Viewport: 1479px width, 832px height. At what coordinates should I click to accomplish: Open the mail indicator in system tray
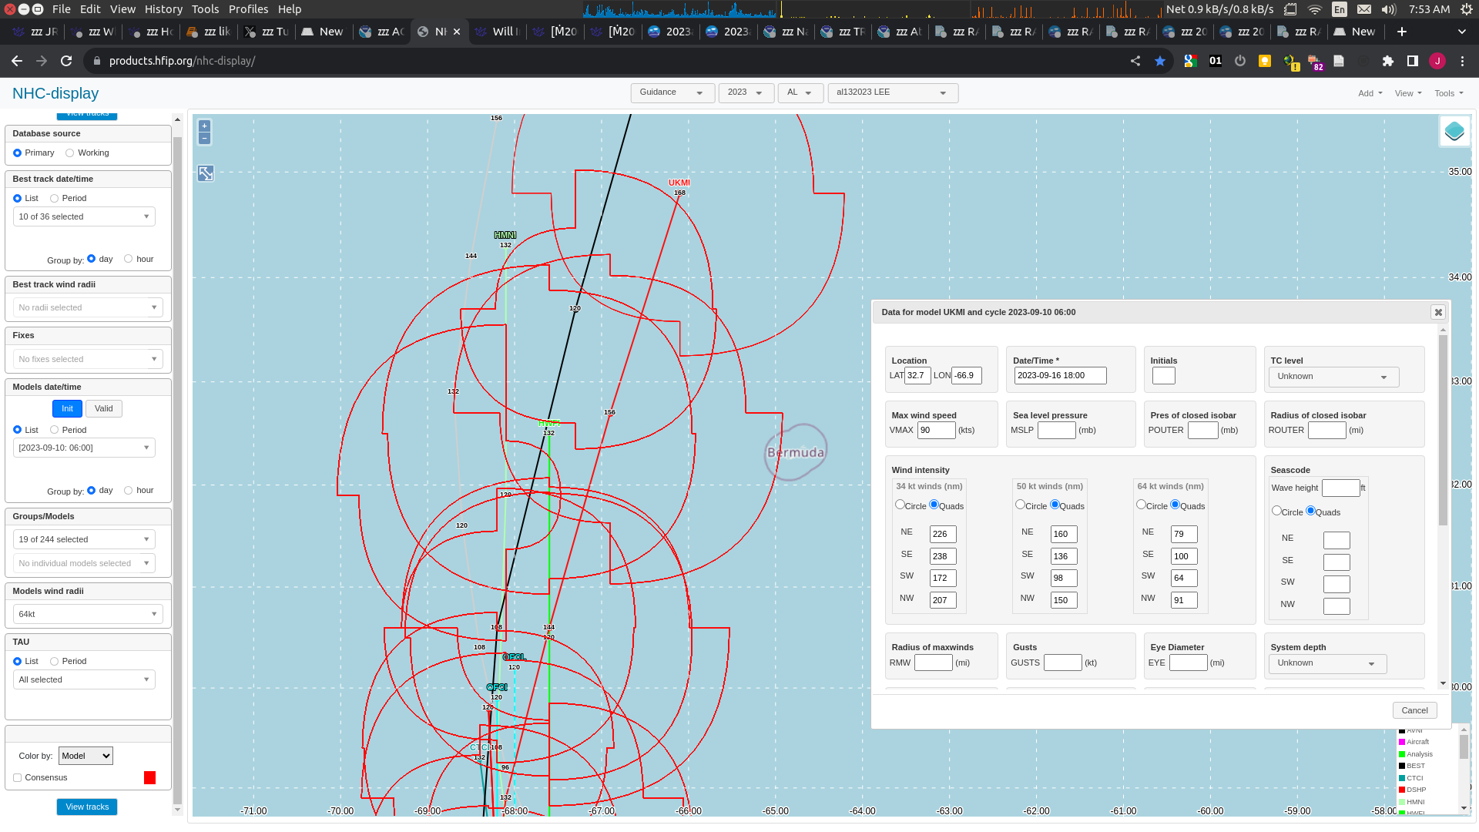click(x=1364, y=9)
